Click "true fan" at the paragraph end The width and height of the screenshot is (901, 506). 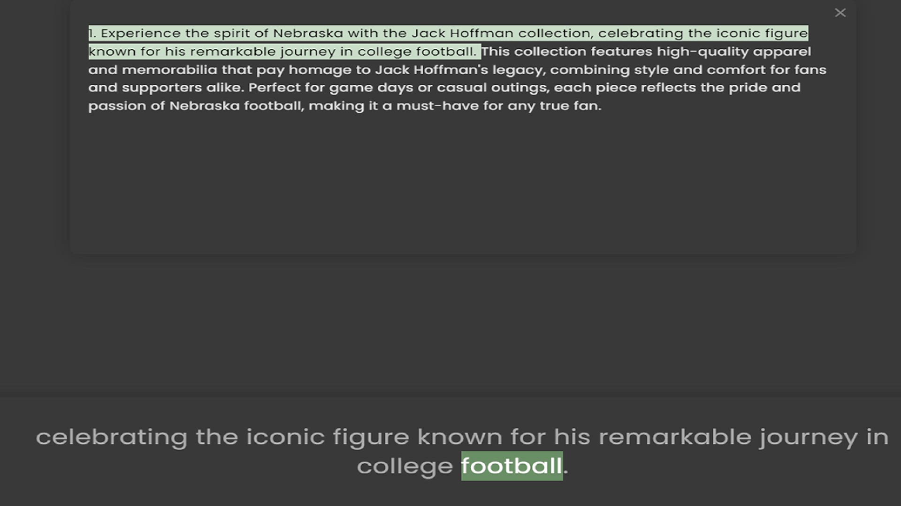(570, 106)
